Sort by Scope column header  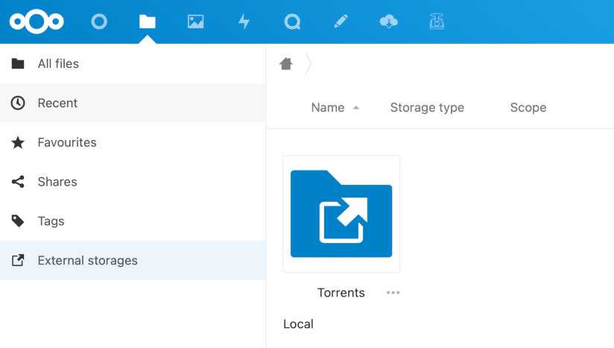point(528,107)
